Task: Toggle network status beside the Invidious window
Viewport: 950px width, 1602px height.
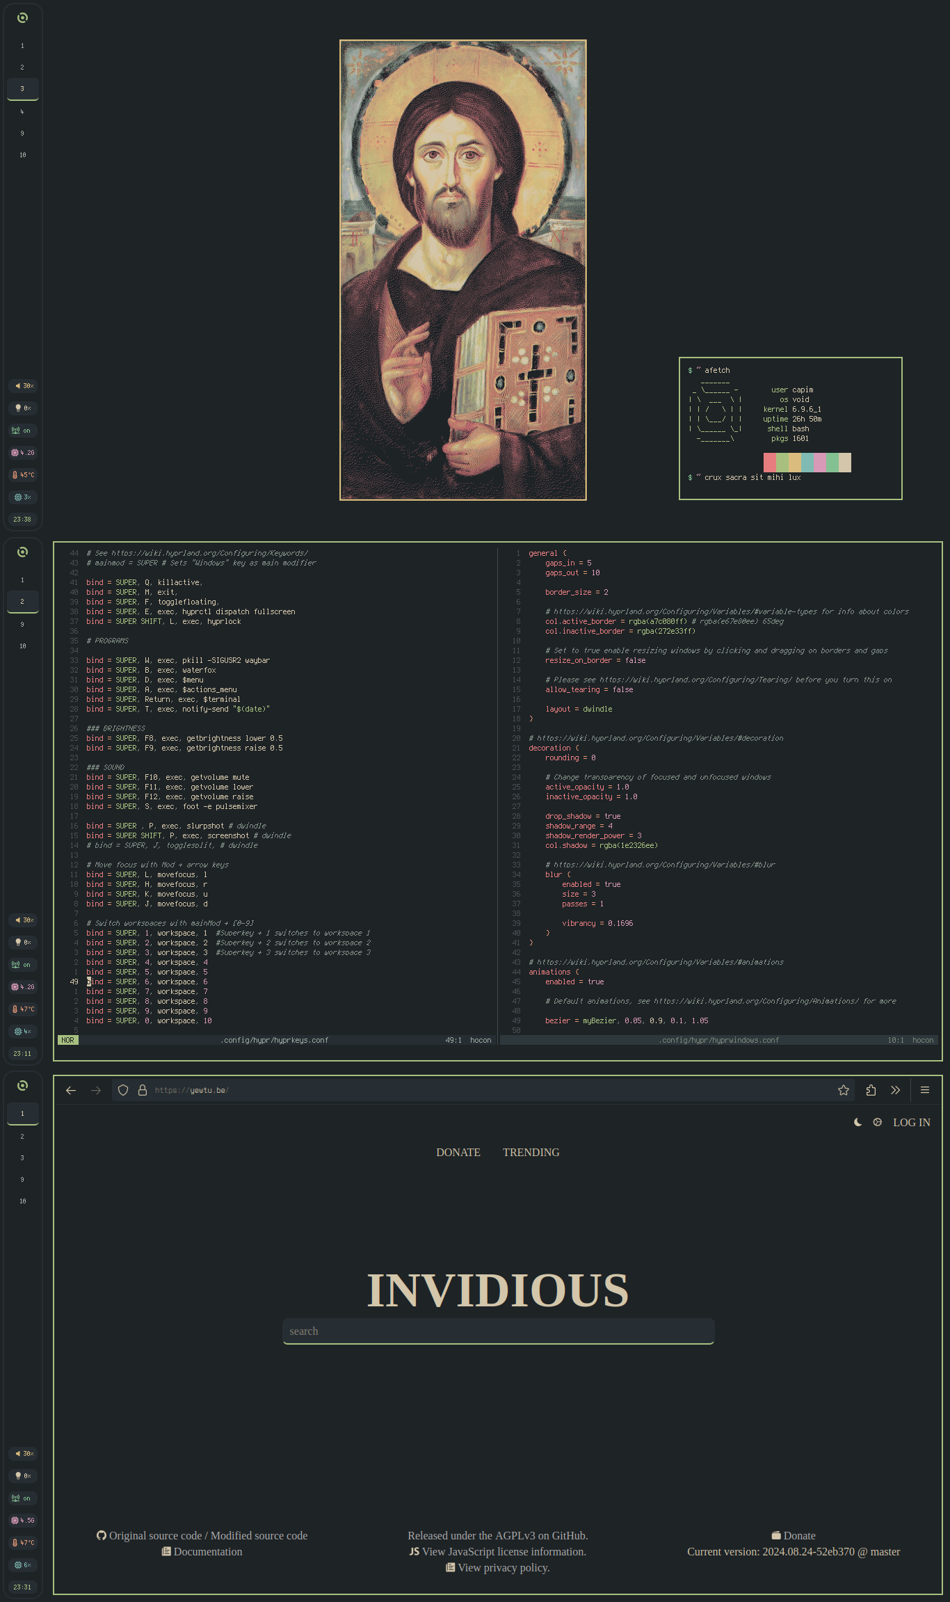Action: click(x=23, y=1498)
